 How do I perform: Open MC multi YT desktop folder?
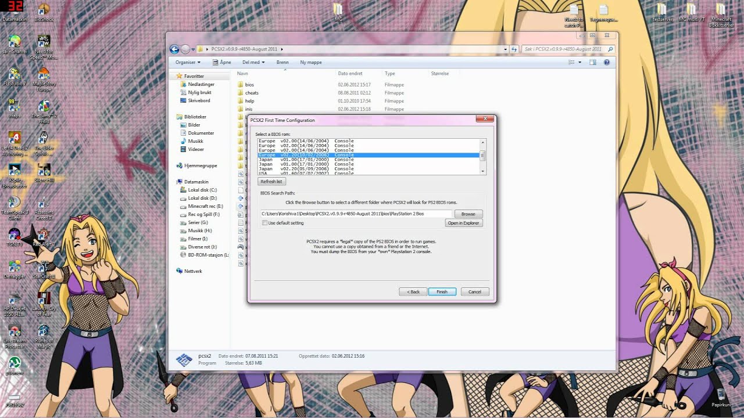pos(691,12)
